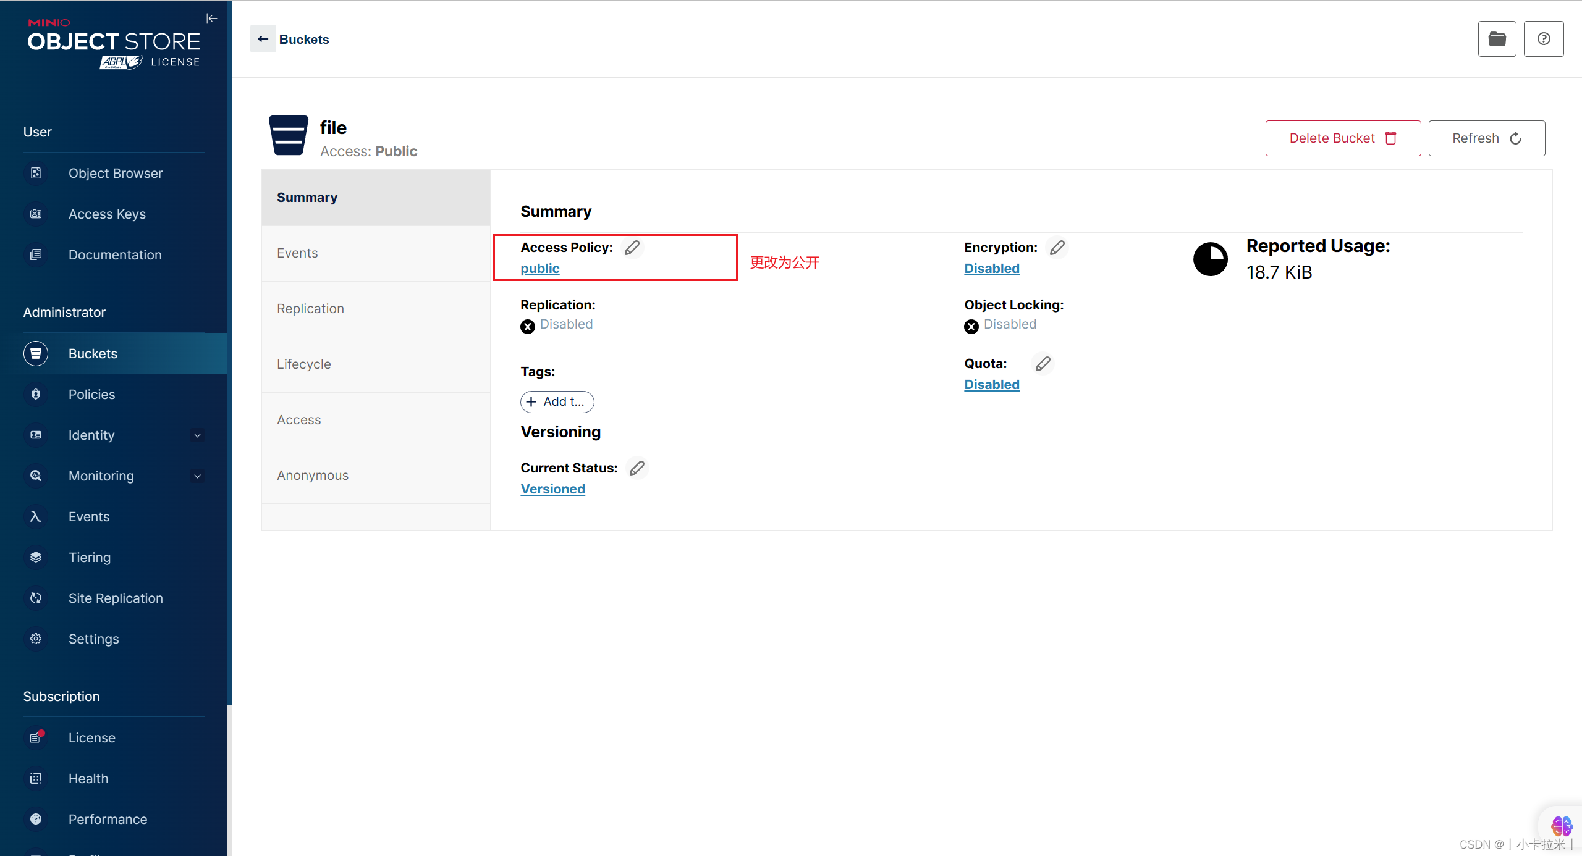Edit versioning Current Status pencil icon
Image resolution: width=1582 pixels, height=856 pixels.
pos(637,468)
